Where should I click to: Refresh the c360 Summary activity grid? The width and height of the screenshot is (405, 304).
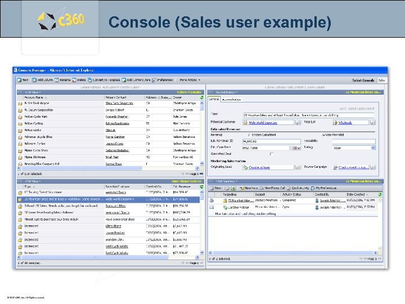(x=380, y=194)
